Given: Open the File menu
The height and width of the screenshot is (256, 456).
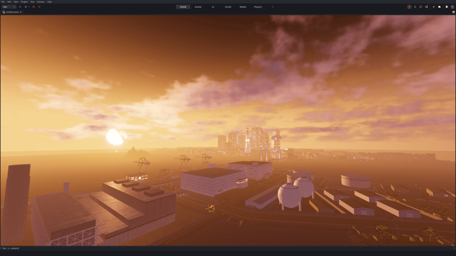Looking at the screenshot, I should click(x=3, y=2).
